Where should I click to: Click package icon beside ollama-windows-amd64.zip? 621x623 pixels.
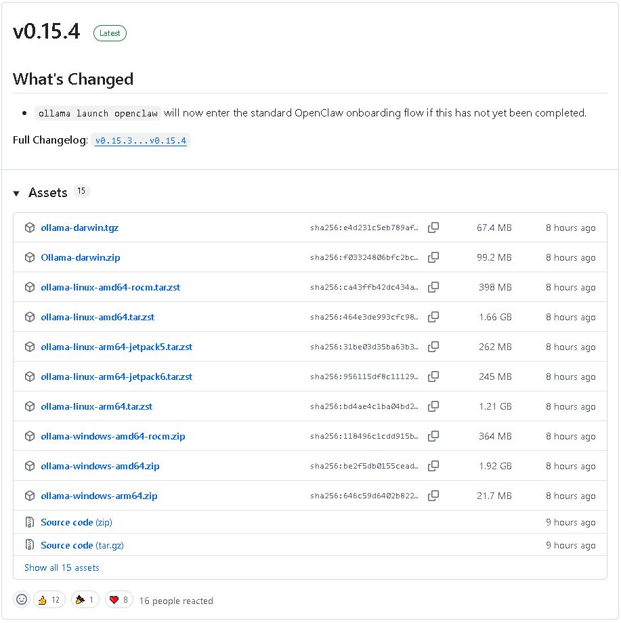coord(30,466)
